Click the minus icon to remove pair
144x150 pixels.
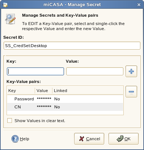(x=131, y=92)
